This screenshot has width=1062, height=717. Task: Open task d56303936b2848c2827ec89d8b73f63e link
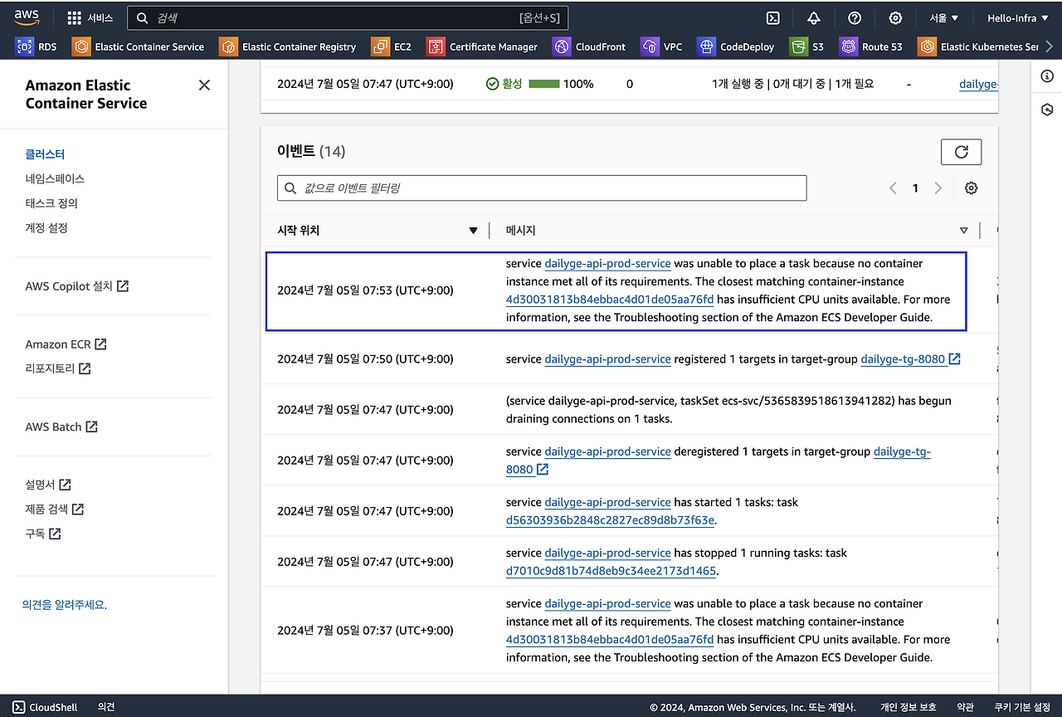tap(610, 520)
